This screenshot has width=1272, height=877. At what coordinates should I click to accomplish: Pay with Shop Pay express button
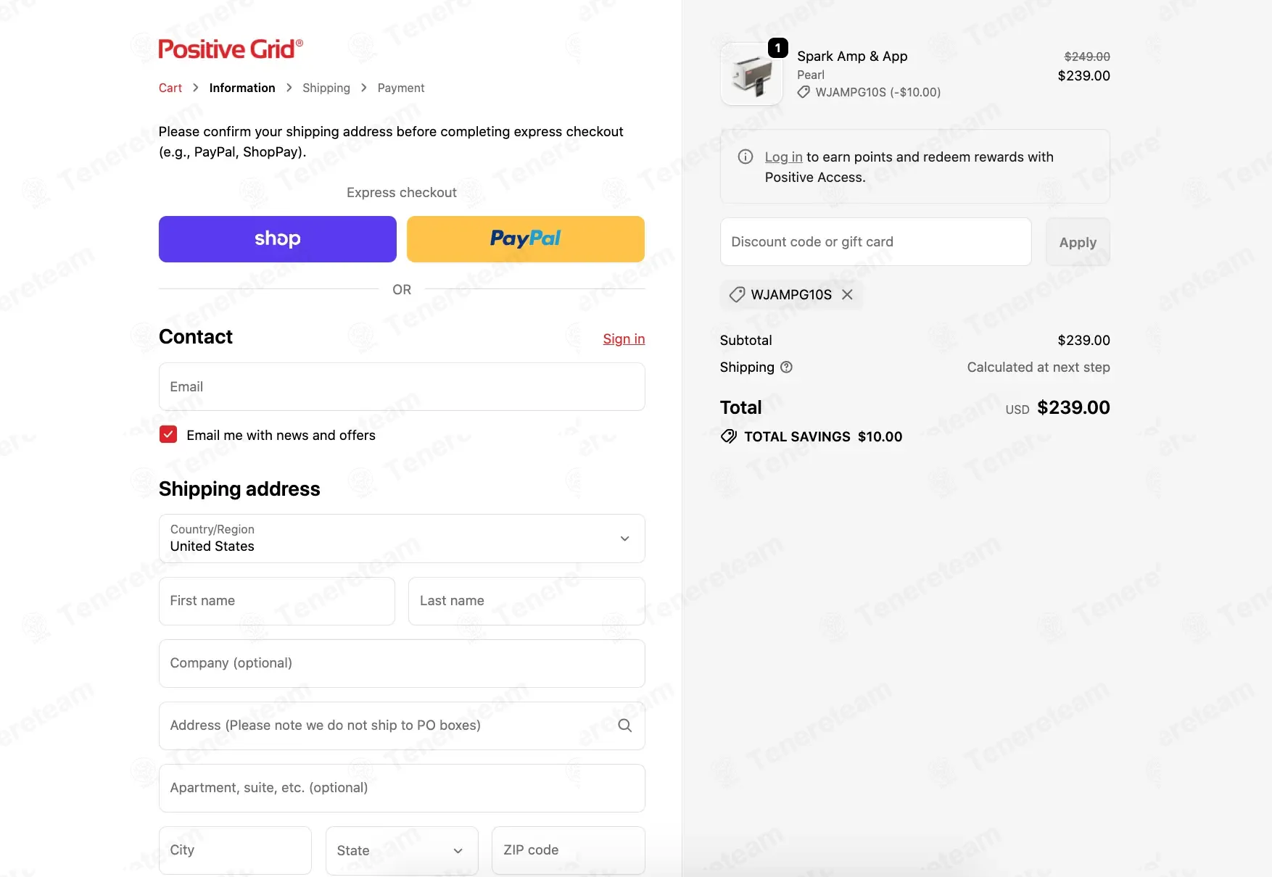pyautogui.click(x=278, y=239)
